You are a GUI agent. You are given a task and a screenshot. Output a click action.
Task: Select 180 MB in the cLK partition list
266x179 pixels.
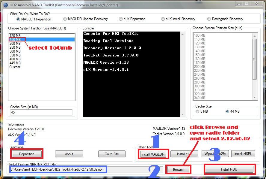(223, 63)
